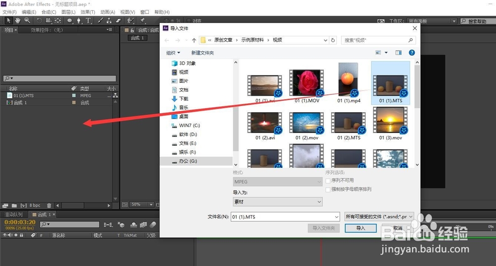Show the preview pane in dialog
This screenshot has width=496, height=266.
398,53
